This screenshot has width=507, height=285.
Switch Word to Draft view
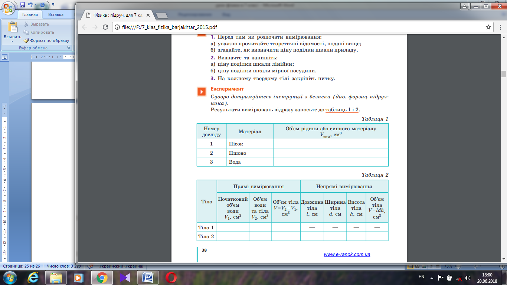pyautogui.click(x=437, y=266)
